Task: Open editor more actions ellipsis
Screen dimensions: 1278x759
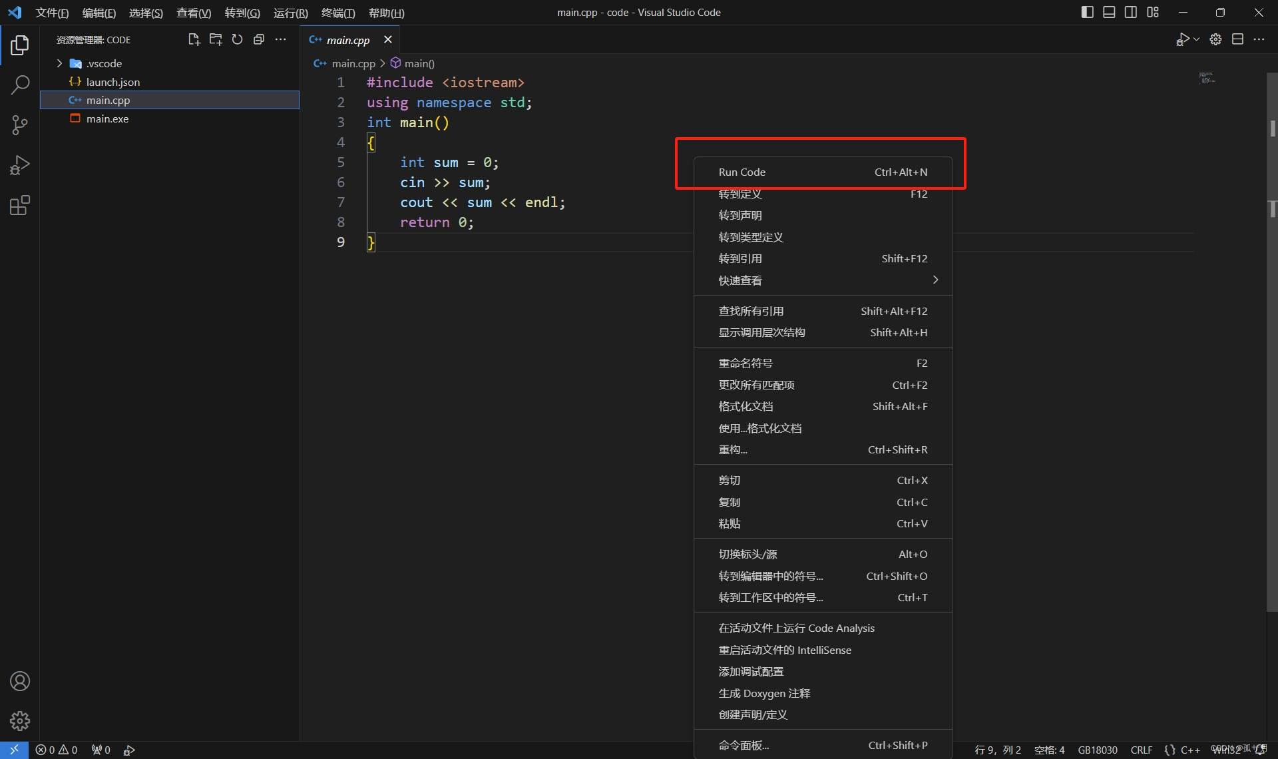Action: [1259, 40]
